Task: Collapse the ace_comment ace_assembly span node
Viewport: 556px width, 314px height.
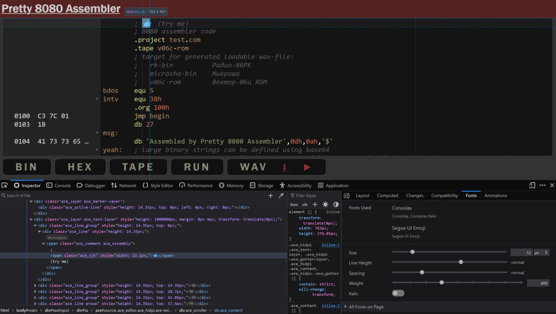Action: 43,244
